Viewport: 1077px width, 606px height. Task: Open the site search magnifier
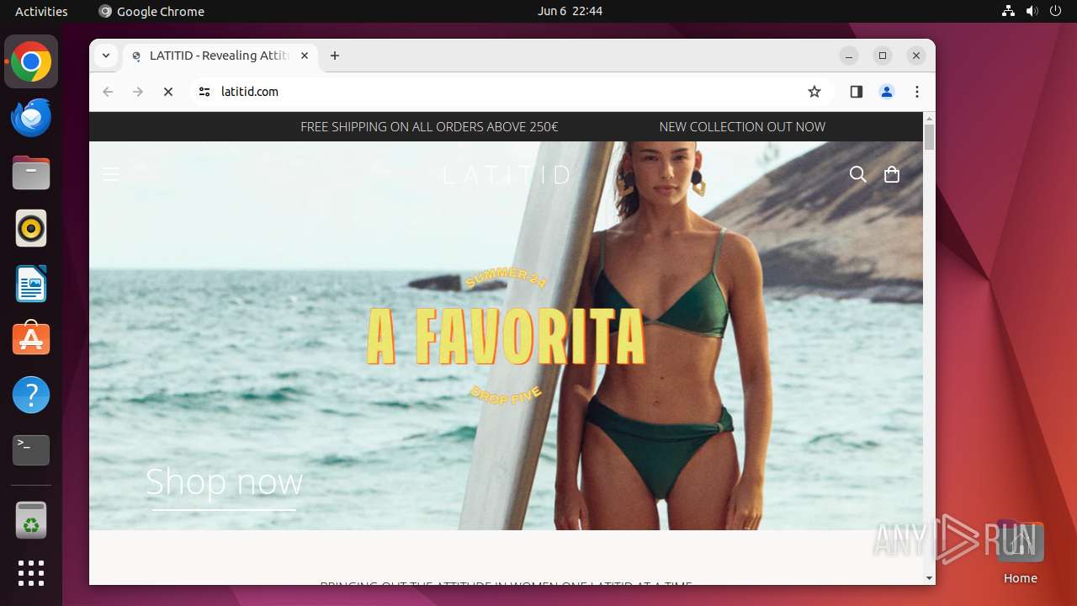tap(857, 174)
